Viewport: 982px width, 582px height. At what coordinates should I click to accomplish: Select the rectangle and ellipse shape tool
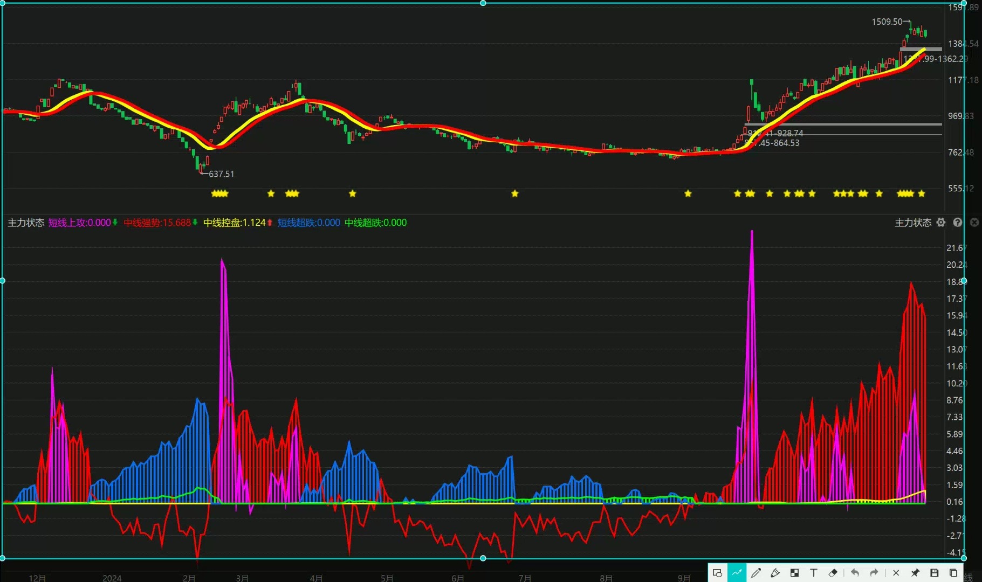(x=717, y=573)
